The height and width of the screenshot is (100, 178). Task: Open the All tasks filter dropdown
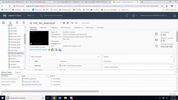click(4, 94)
